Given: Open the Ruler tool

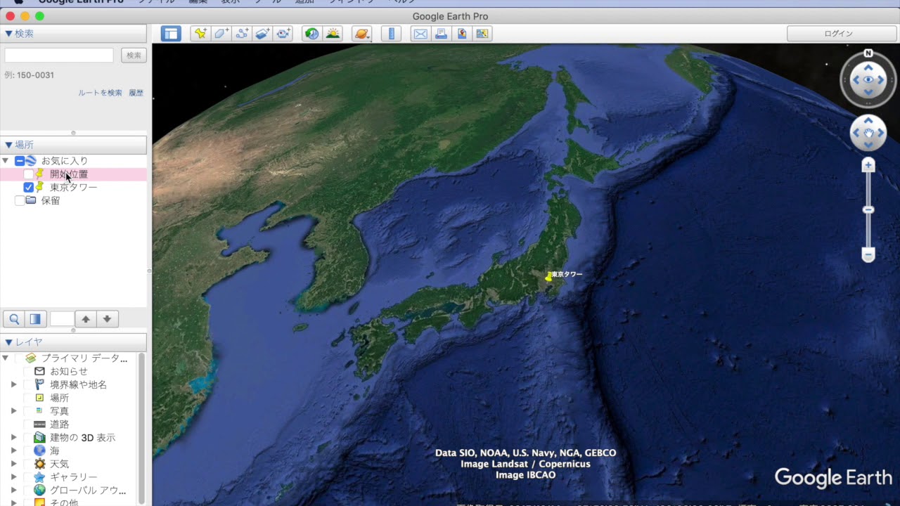Looking at the screenshot, I should pyautogui.click(x=391, y=33).
